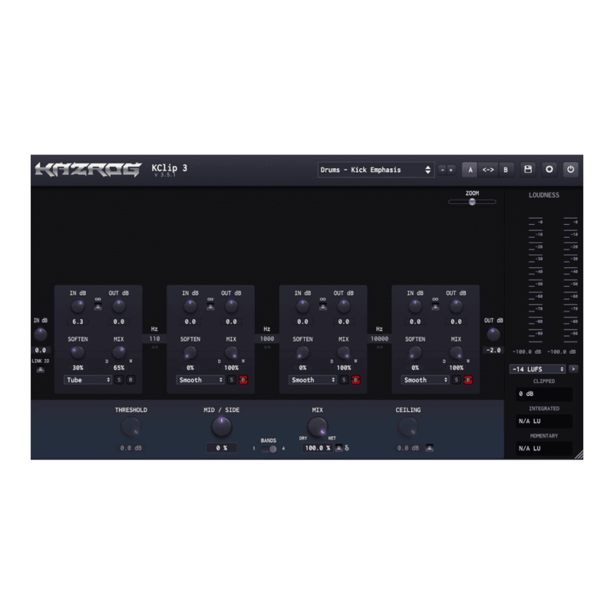Toggle the LINK IO switch
This screenshot has height=614, width=614.
point(41,370)
